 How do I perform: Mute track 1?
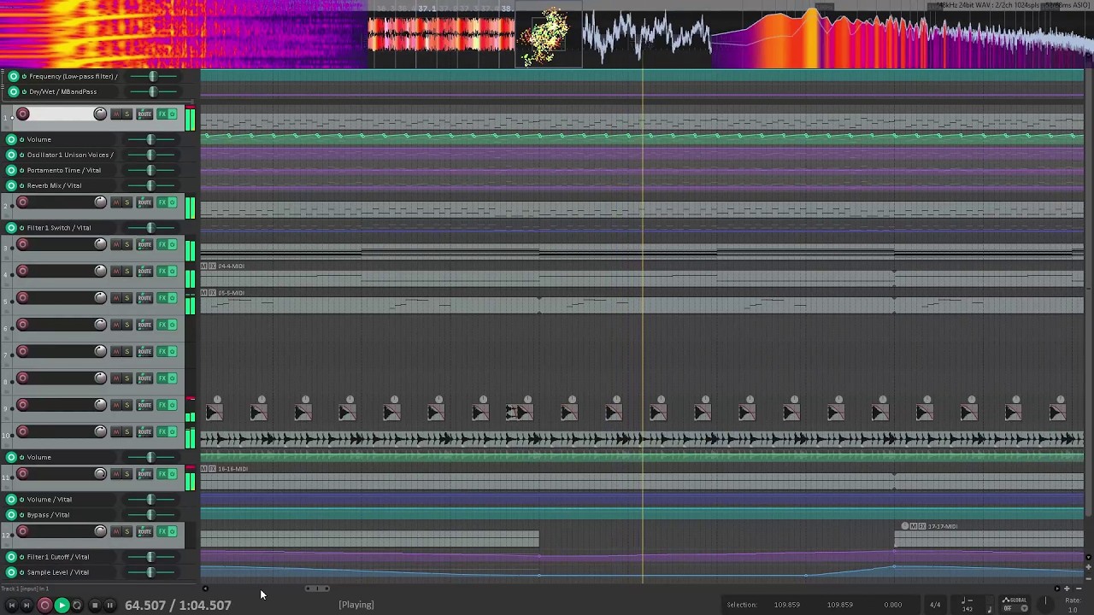[x=116, y=114]
